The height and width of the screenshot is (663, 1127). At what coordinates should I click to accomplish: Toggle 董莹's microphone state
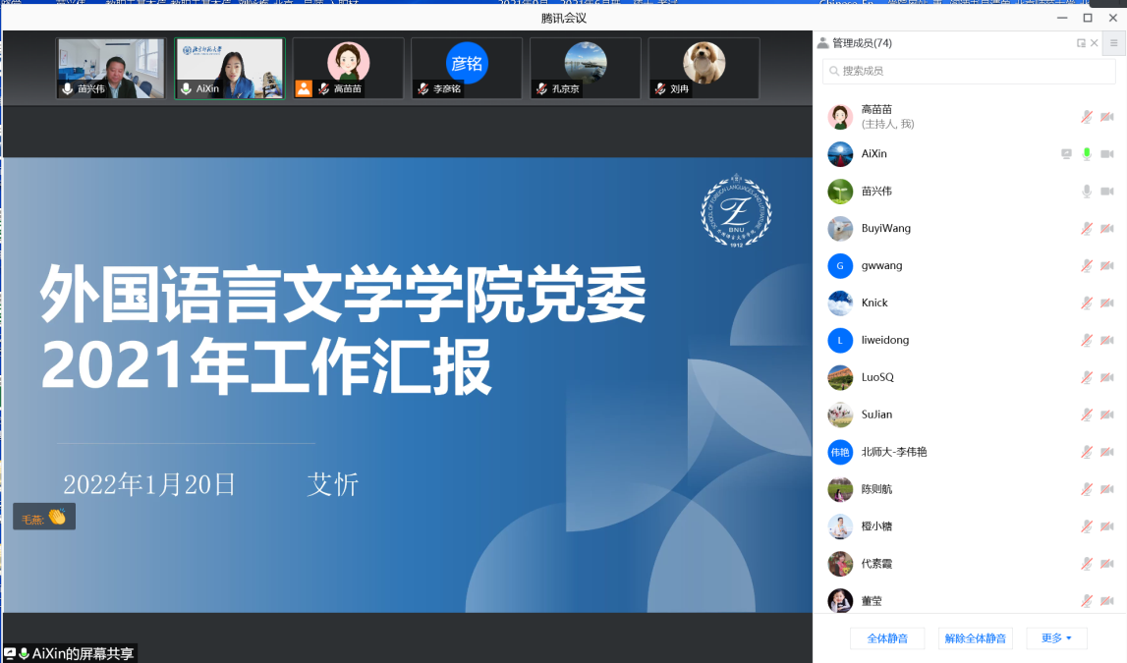pyautogui.click(x=1086, y=601)
